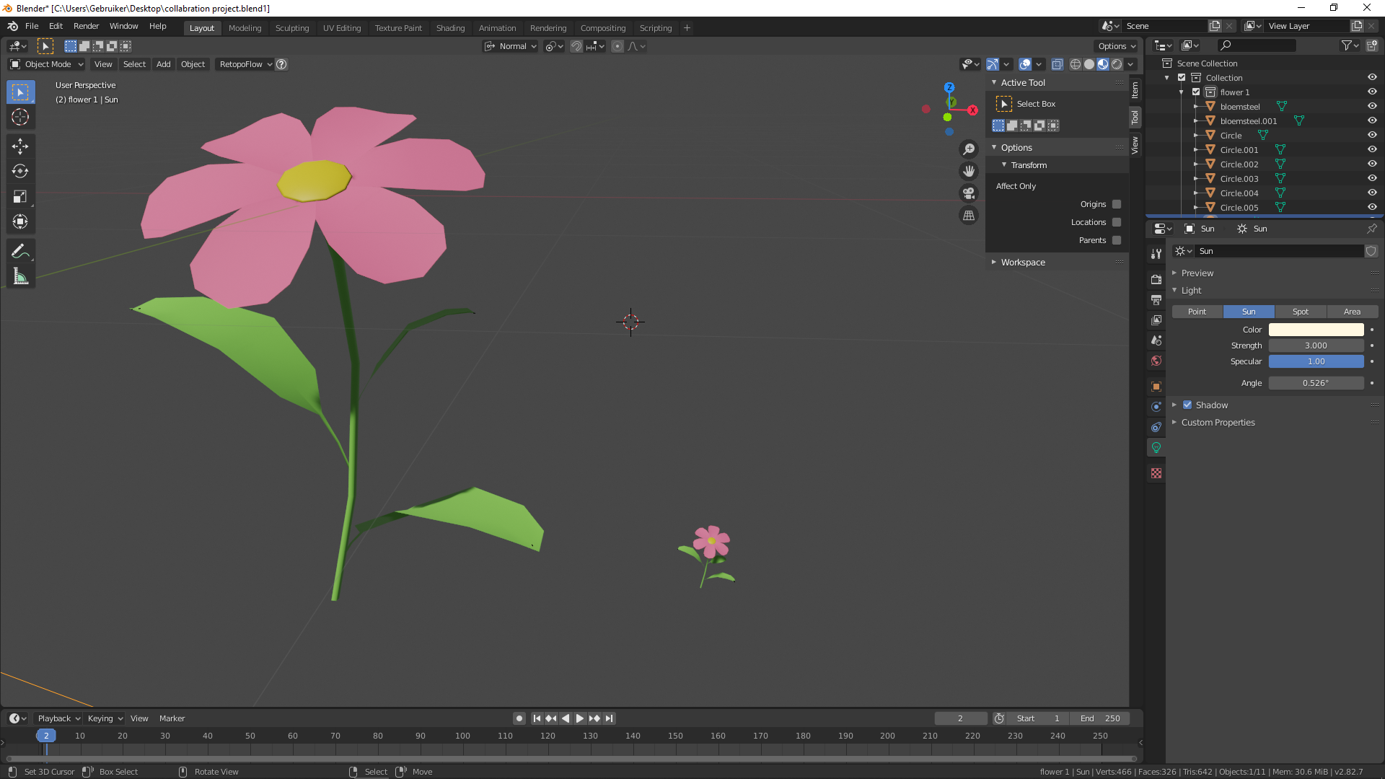Click the End frame field
Image resolution: width=1385 pixels, height=779 pixels.
1100,718
